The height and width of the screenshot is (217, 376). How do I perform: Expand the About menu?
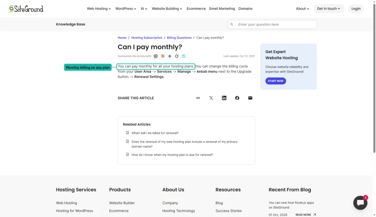coord(302,8)
